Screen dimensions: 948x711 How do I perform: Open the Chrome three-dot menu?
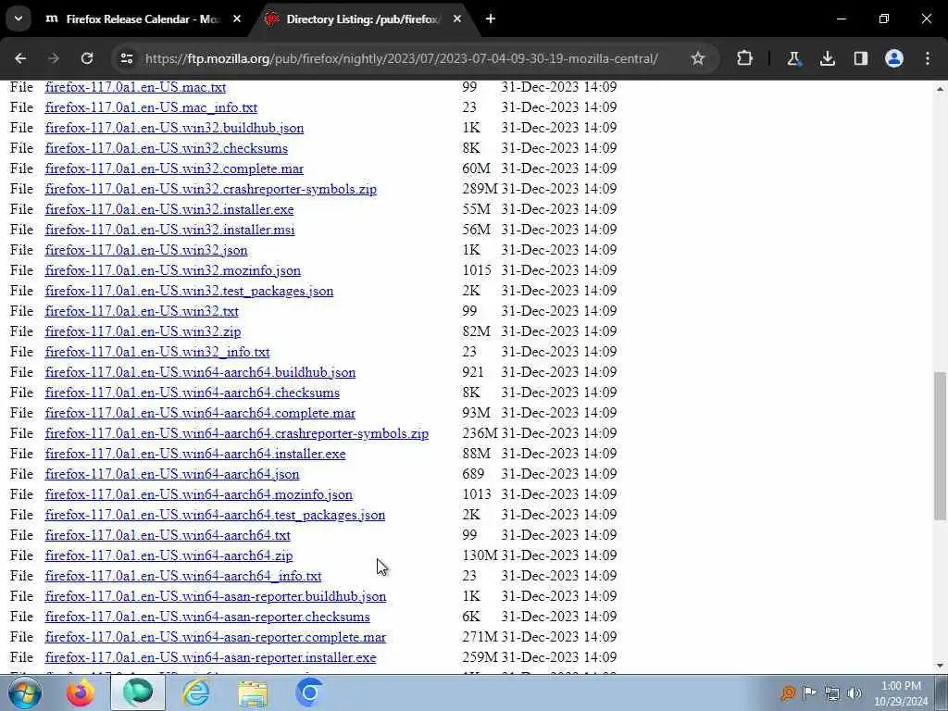point(928,58)
